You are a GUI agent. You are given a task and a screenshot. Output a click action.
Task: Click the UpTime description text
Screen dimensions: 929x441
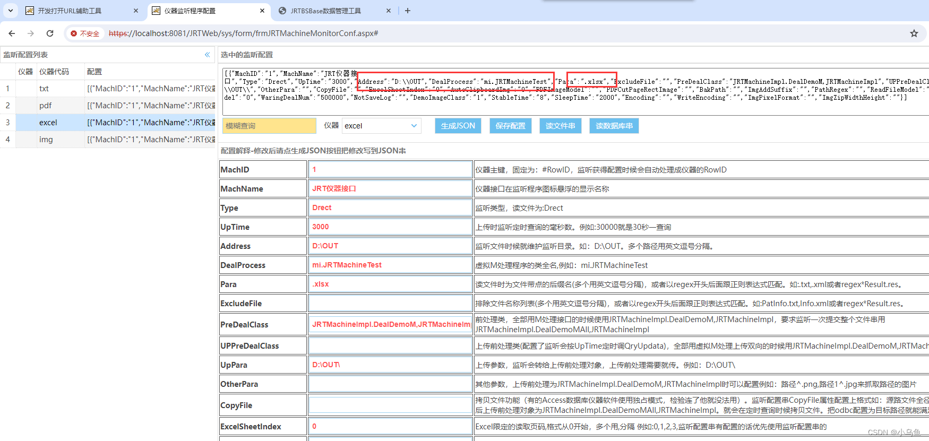click(x=573, y=227)
